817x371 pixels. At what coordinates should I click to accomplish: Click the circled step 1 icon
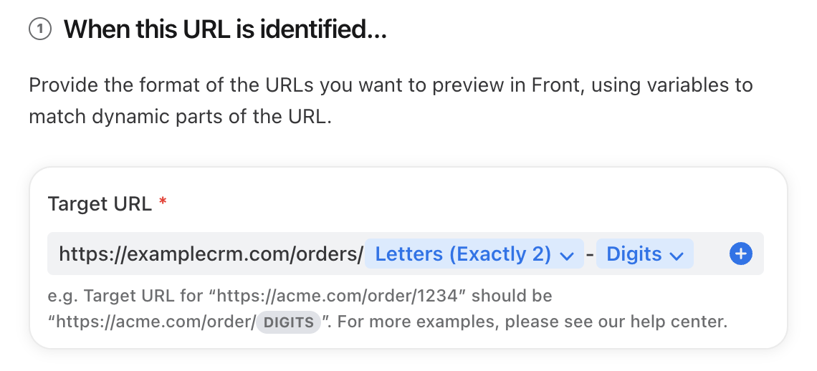coord(40,29)
